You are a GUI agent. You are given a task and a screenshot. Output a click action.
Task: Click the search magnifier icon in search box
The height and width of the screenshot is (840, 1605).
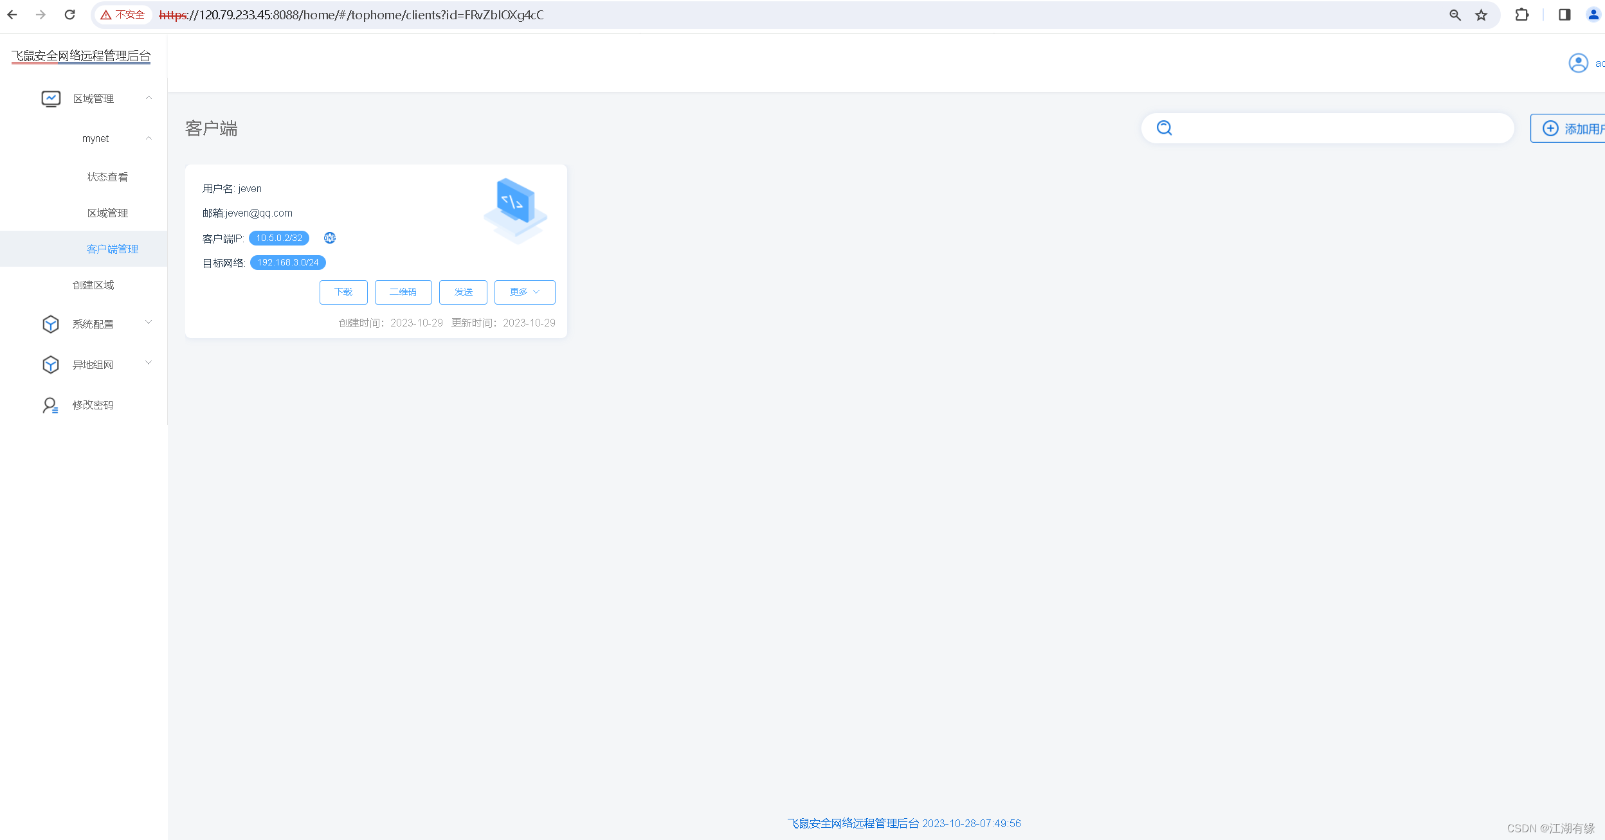1164,129
